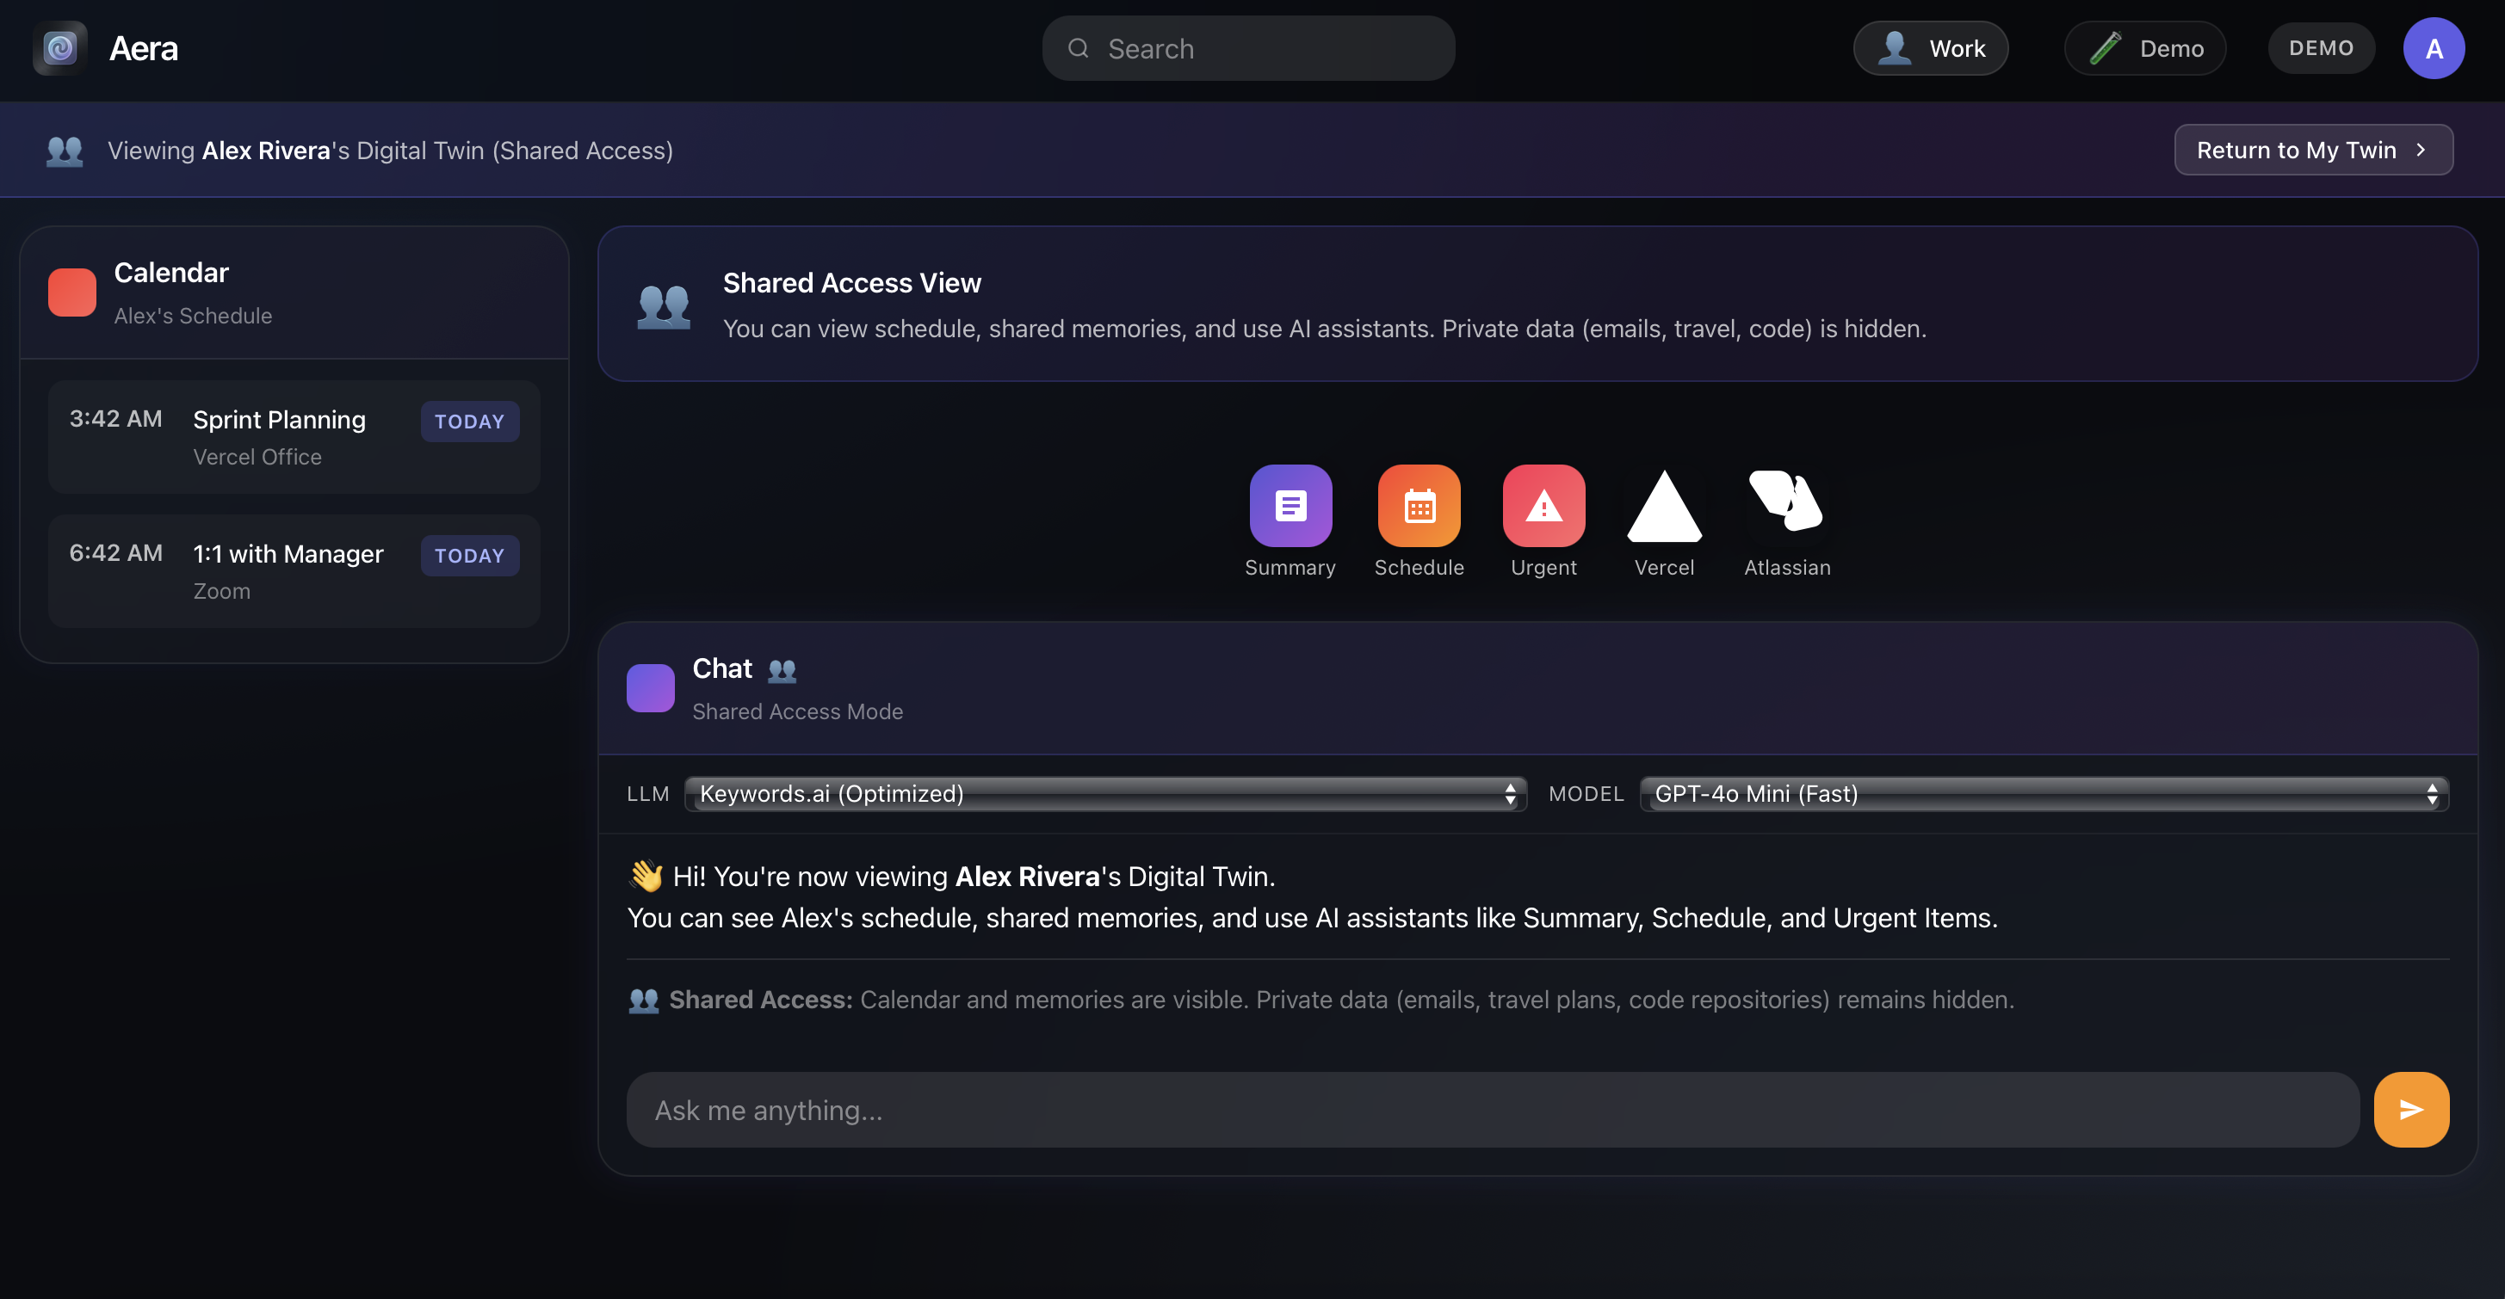2505x1299 pixels.
Task: Click the red Calendar panel icon
Action: pos(72,292)
